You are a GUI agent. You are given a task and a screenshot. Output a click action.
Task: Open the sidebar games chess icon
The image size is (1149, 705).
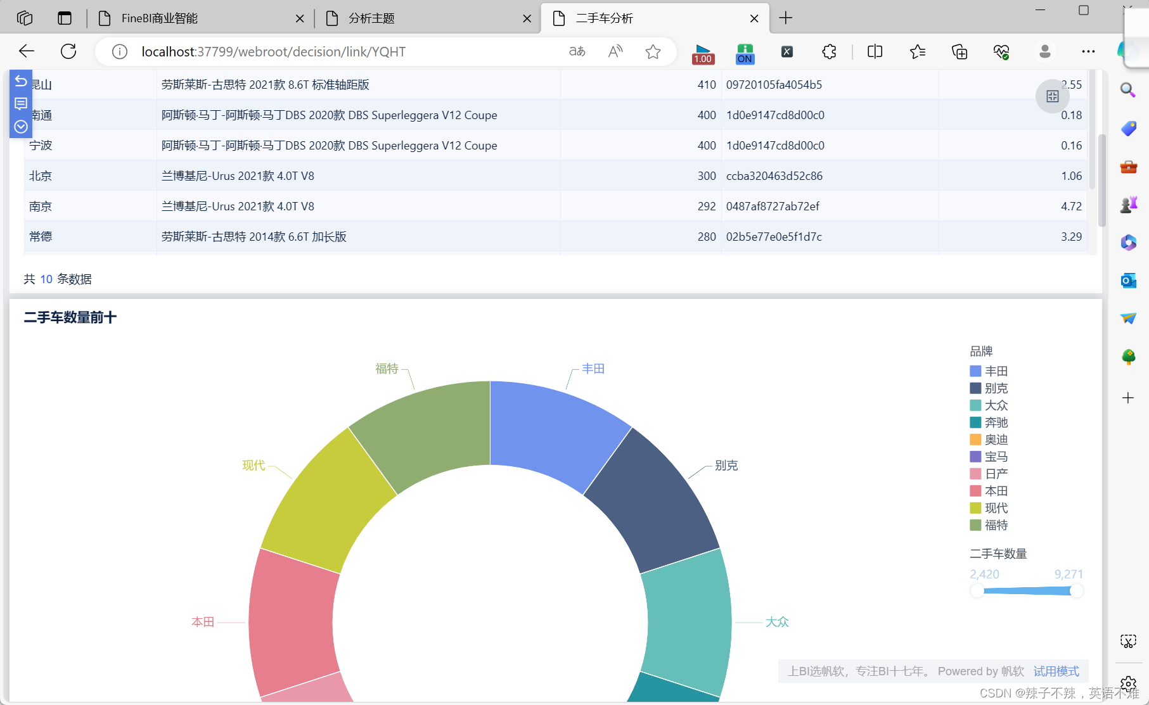1128,205
